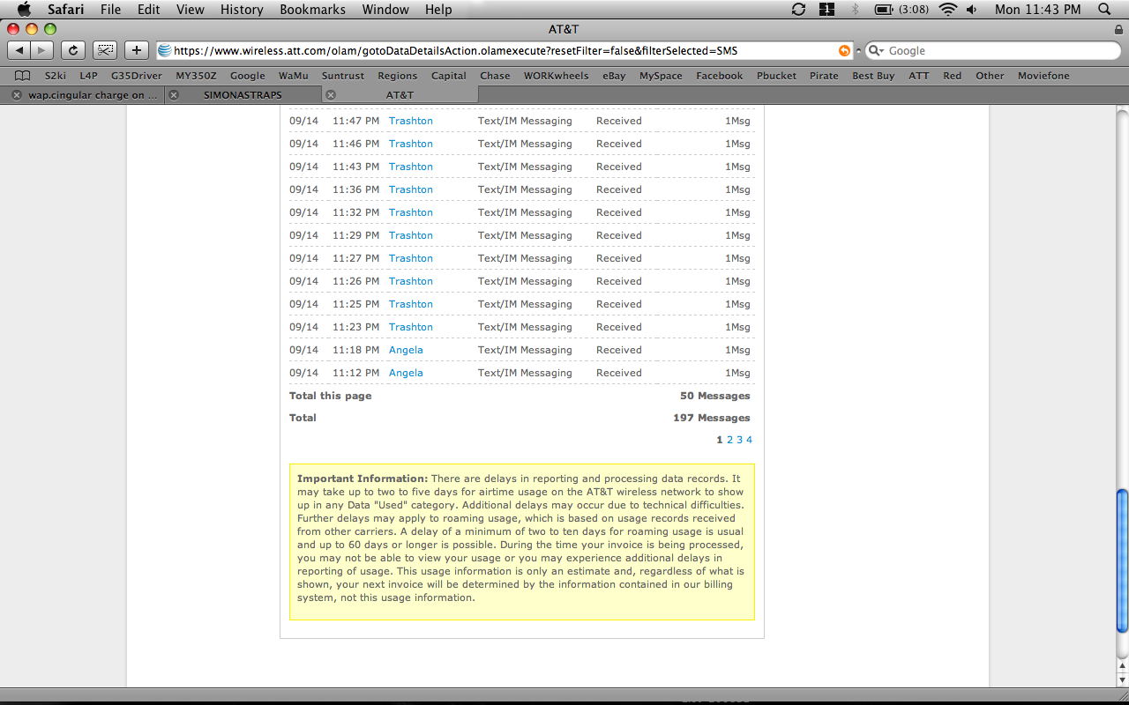Open the Window menu

click(x=386, y=10)
